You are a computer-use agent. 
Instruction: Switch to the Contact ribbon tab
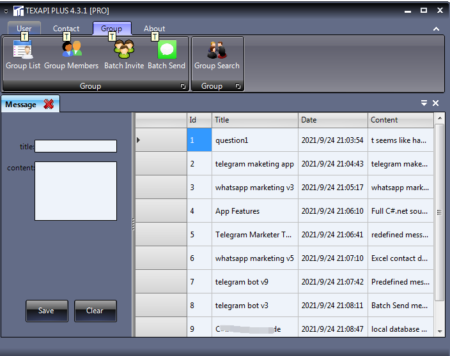tap(66, 29)
